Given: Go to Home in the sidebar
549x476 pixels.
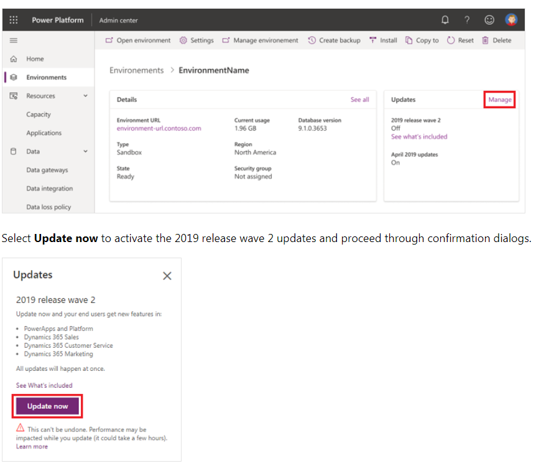Looking at the screenshot, I should [35, 59].
